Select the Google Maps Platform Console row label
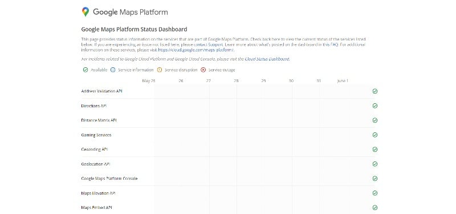 pyautogui.click(x=109, y=179)
